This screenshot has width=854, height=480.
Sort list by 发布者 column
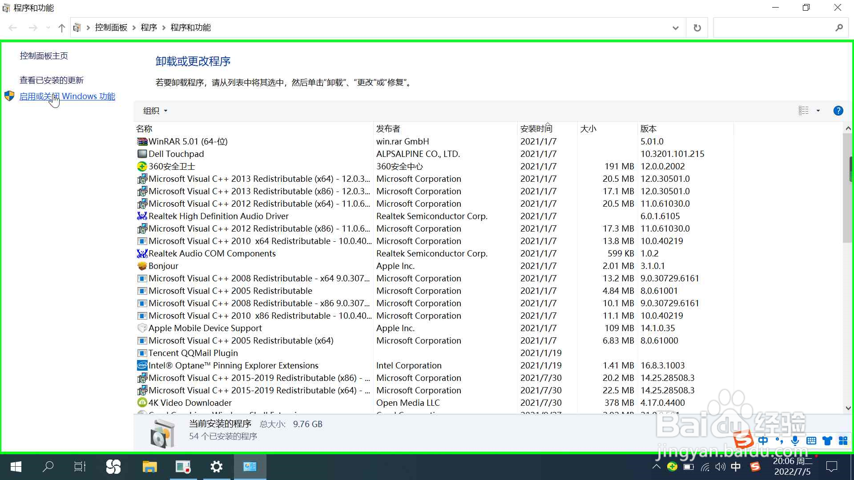point(445,128)
